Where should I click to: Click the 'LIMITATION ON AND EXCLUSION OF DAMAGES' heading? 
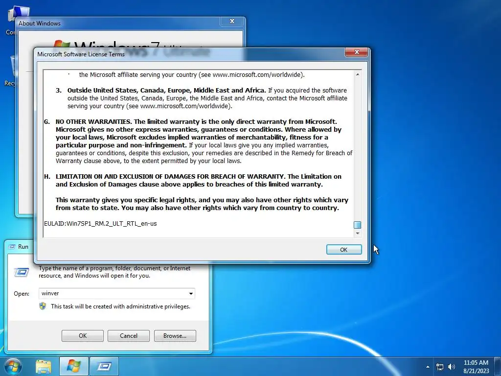[x=170, y=176]
